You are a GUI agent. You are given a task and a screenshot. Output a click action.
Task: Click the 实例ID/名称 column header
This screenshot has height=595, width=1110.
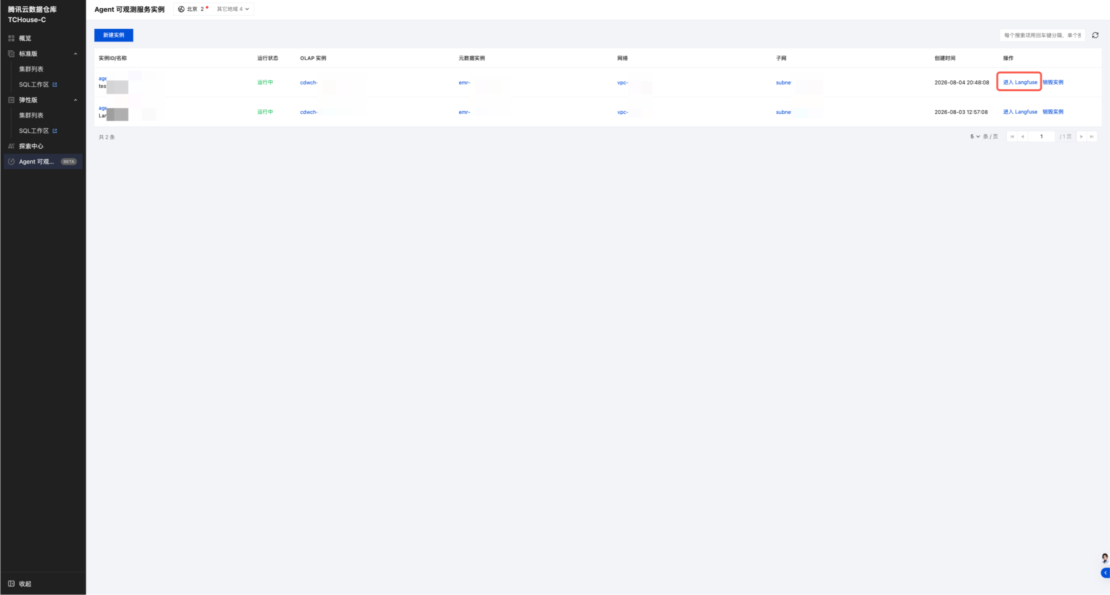112,58
